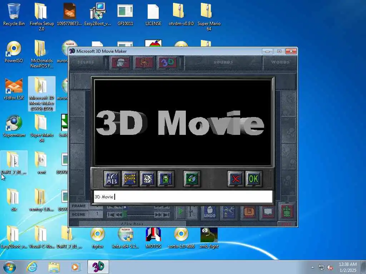Select the SHAPE letters style tool
366x274 pixels.
coord(130,179)
